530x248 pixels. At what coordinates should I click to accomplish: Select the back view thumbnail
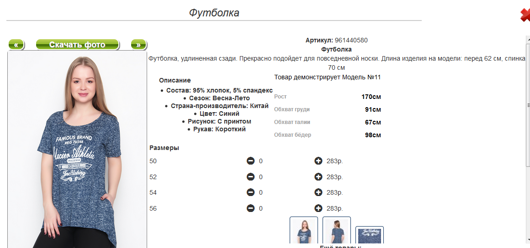(x=337, y=231)
